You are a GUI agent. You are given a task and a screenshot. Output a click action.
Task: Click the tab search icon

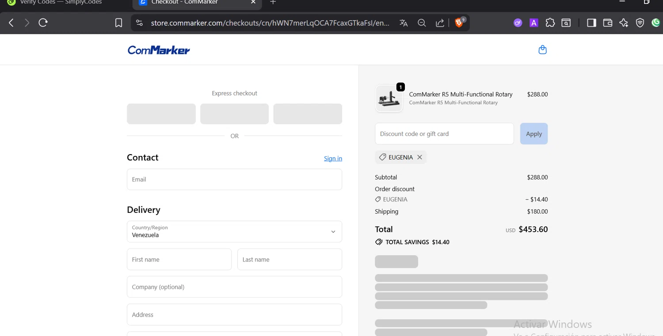pos(566,23)
